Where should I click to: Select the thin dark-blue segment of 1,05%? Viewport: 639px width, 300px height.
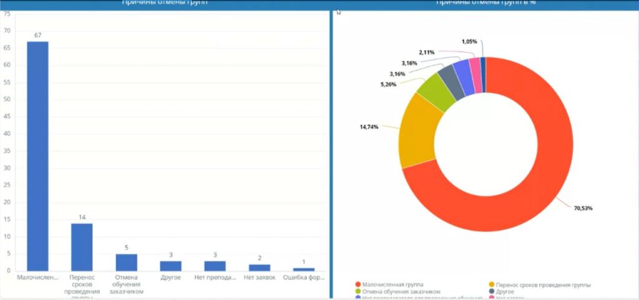[484, 75]
